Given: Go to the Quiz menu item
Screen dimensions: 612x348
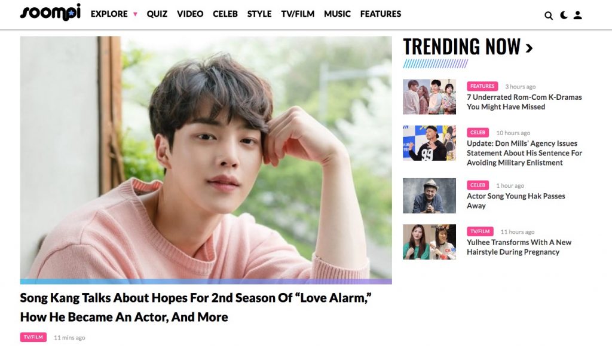Looking at the screenshot, I should 157,14.
